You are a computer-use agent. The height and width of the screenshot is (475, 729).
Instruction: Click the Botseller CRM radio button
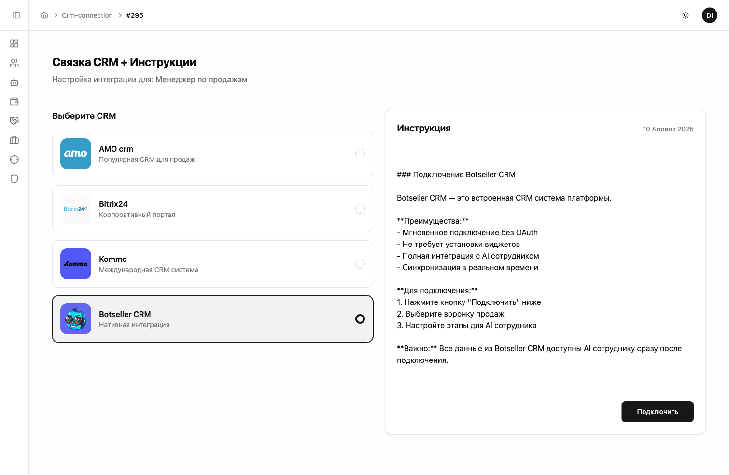[x=360, y=319]
